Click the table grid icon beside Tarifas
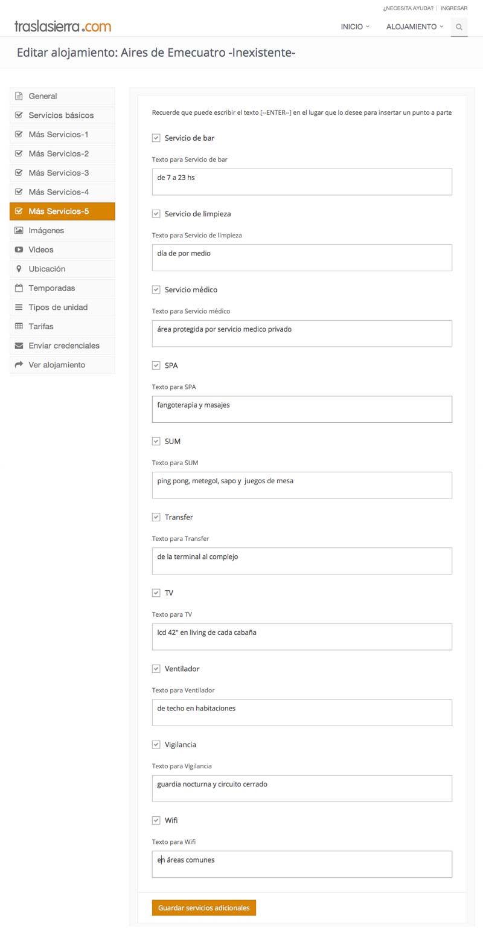This screenshot has width=483, height=943. tap(19, 326)
